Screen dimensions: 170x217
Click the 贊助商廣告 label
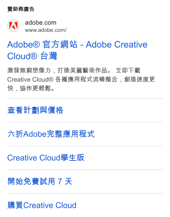pyautogui.click(x=21, y=9)
